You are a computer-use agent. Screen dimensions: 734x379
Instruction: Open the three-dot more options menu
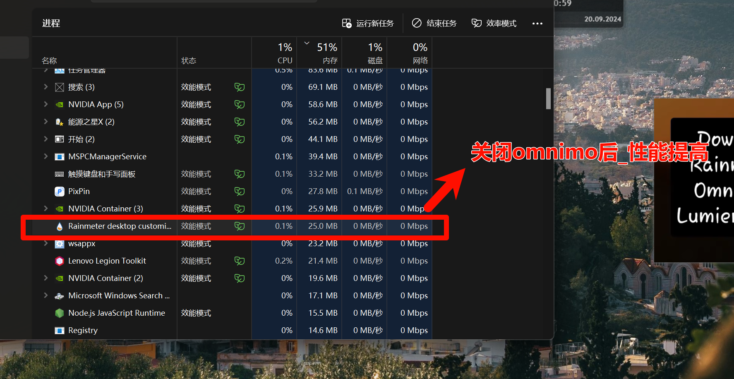coord(537,24)
